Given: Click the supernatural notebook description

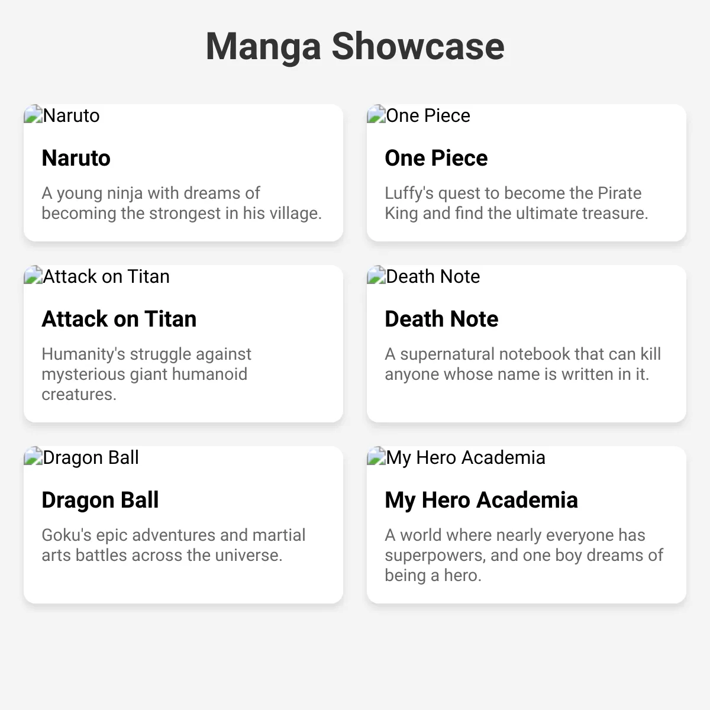Looking at the screenshot, I should click(x=523, y=364).
